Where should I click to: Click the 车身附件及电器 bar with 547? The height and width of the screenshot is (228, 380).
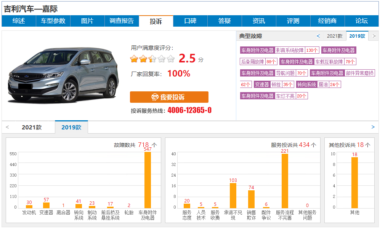[148, 180]
